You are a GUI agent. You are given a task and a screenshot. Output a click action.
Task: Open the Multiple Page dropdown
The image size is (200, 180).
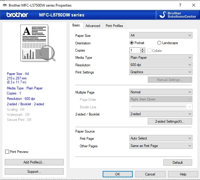[x=161, y=92]
